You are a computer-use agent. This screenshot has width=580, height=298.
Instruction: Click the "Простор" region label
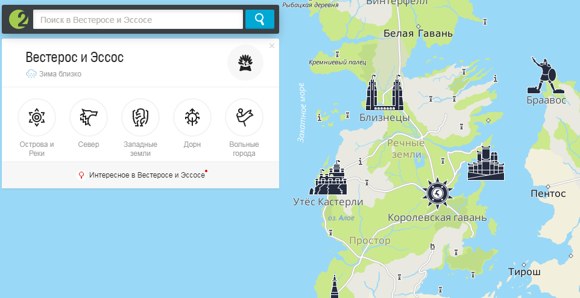pyautogui.click(x=370, y=241)
